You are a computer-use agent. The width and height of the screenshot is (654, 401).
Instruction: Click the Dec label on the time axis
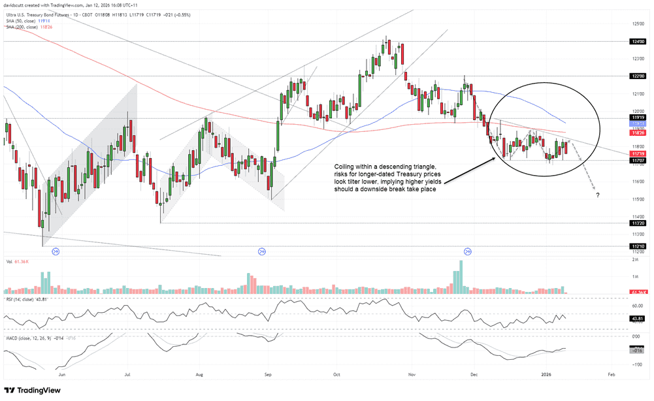click(474, 375)
